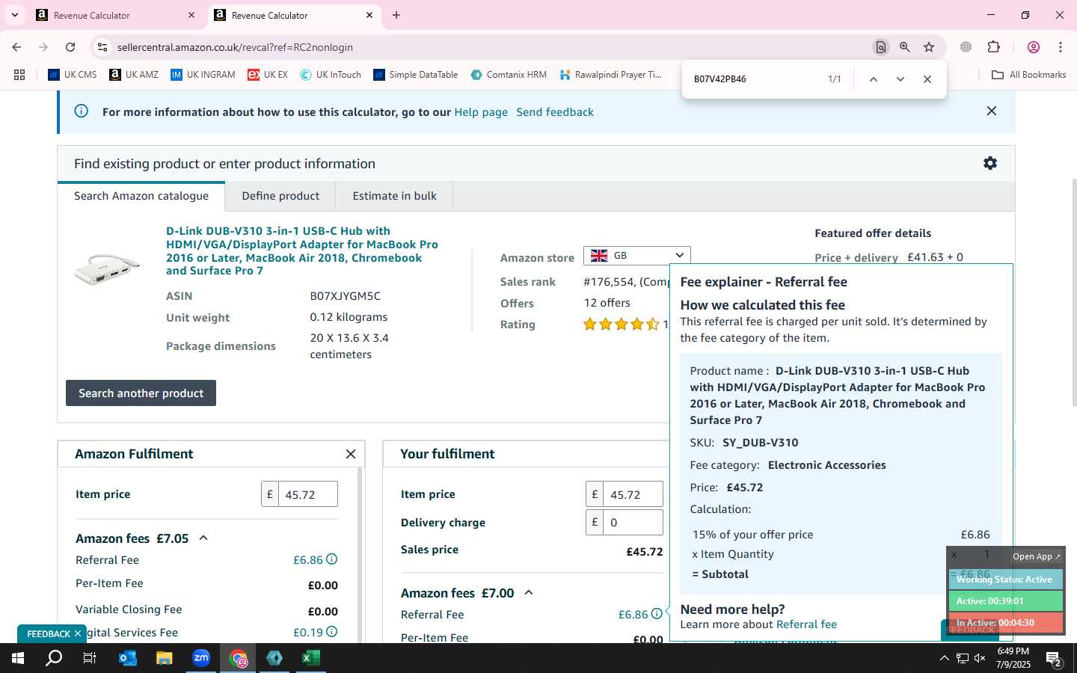Edit Amazon Fulfilment item price field
The width and height of the screenshot is (1077, 673).
pos(307,494)
